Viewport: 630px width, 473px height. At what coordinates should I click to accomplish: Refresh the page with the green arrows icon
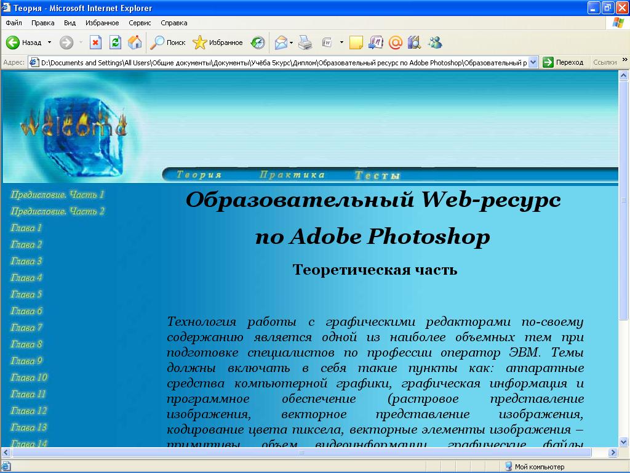[115, 42]
